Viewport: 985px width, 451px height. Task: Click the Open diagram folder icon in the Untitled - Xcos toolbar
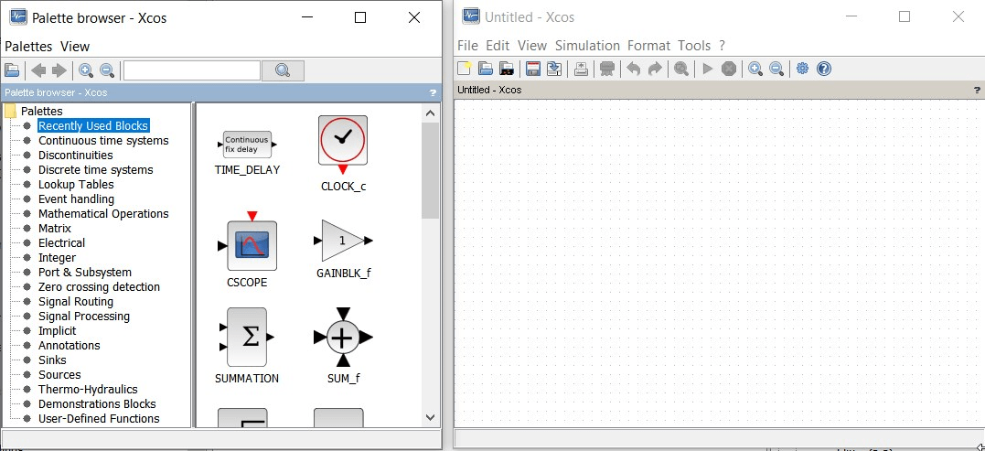[485, 69]
